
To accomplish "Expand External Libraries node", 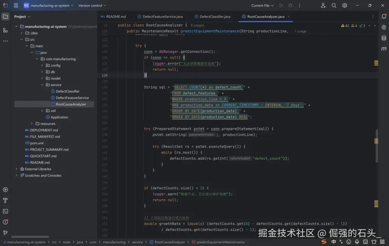I will tap(16, 169).
